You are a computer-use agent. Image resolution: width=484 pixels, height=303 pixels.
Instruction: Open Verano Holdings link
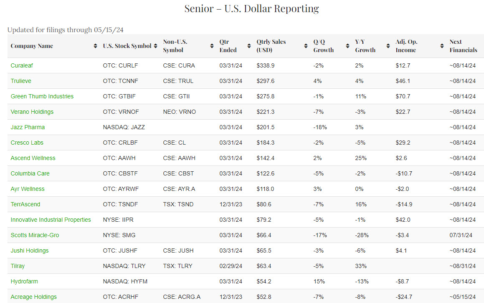[x=32, y=112]
